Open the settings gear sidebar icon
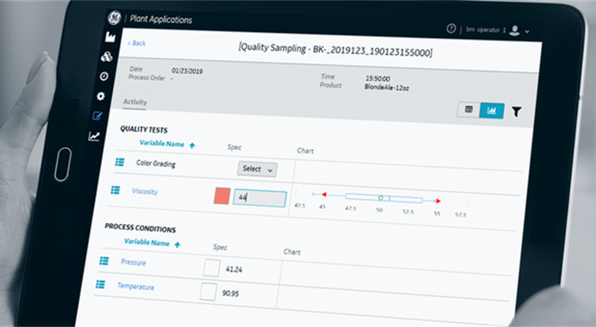The image size is (596, 327). click(x=100, y=96)
